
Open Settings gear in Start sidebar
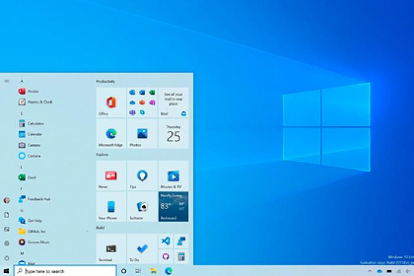(7, 243)
